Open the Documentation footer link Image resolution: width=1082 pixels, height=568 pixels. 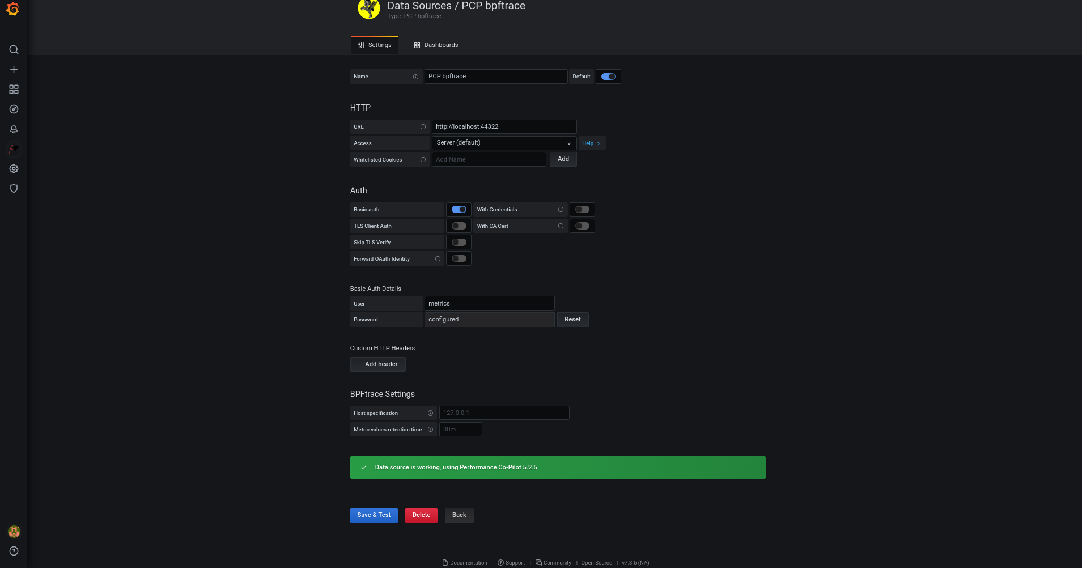465,563
